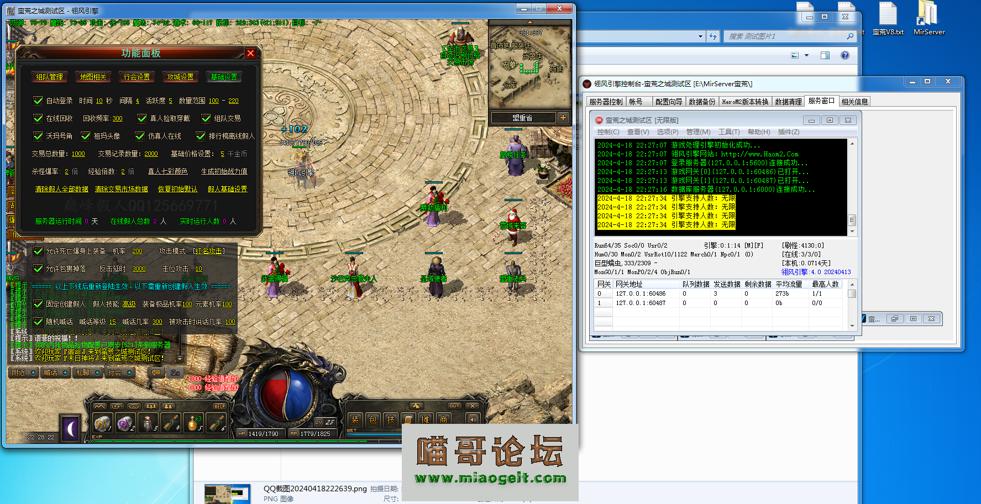Use the potion in quick slot 5
The height and width of the screenshot is (504, 981).
tap(193, 423)
